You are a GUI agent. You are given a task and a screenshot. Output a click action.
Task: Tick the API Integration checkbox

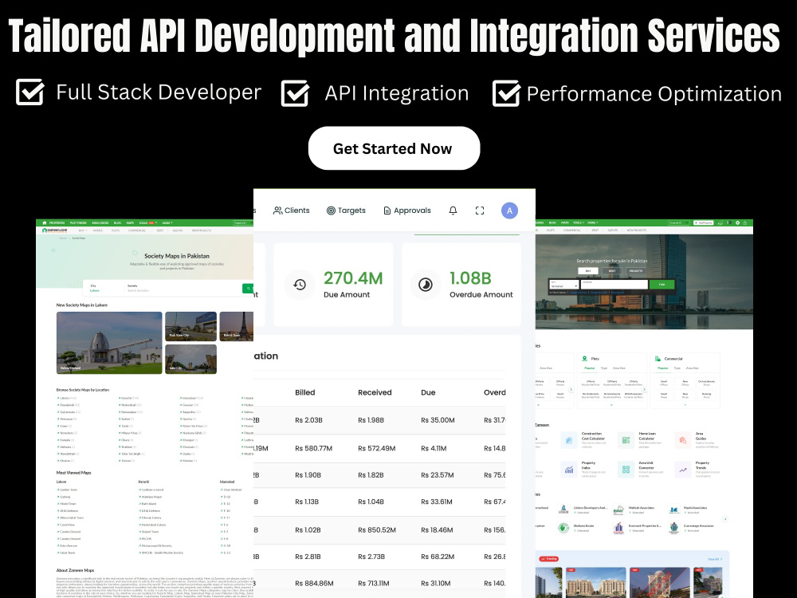click(295, 93)
